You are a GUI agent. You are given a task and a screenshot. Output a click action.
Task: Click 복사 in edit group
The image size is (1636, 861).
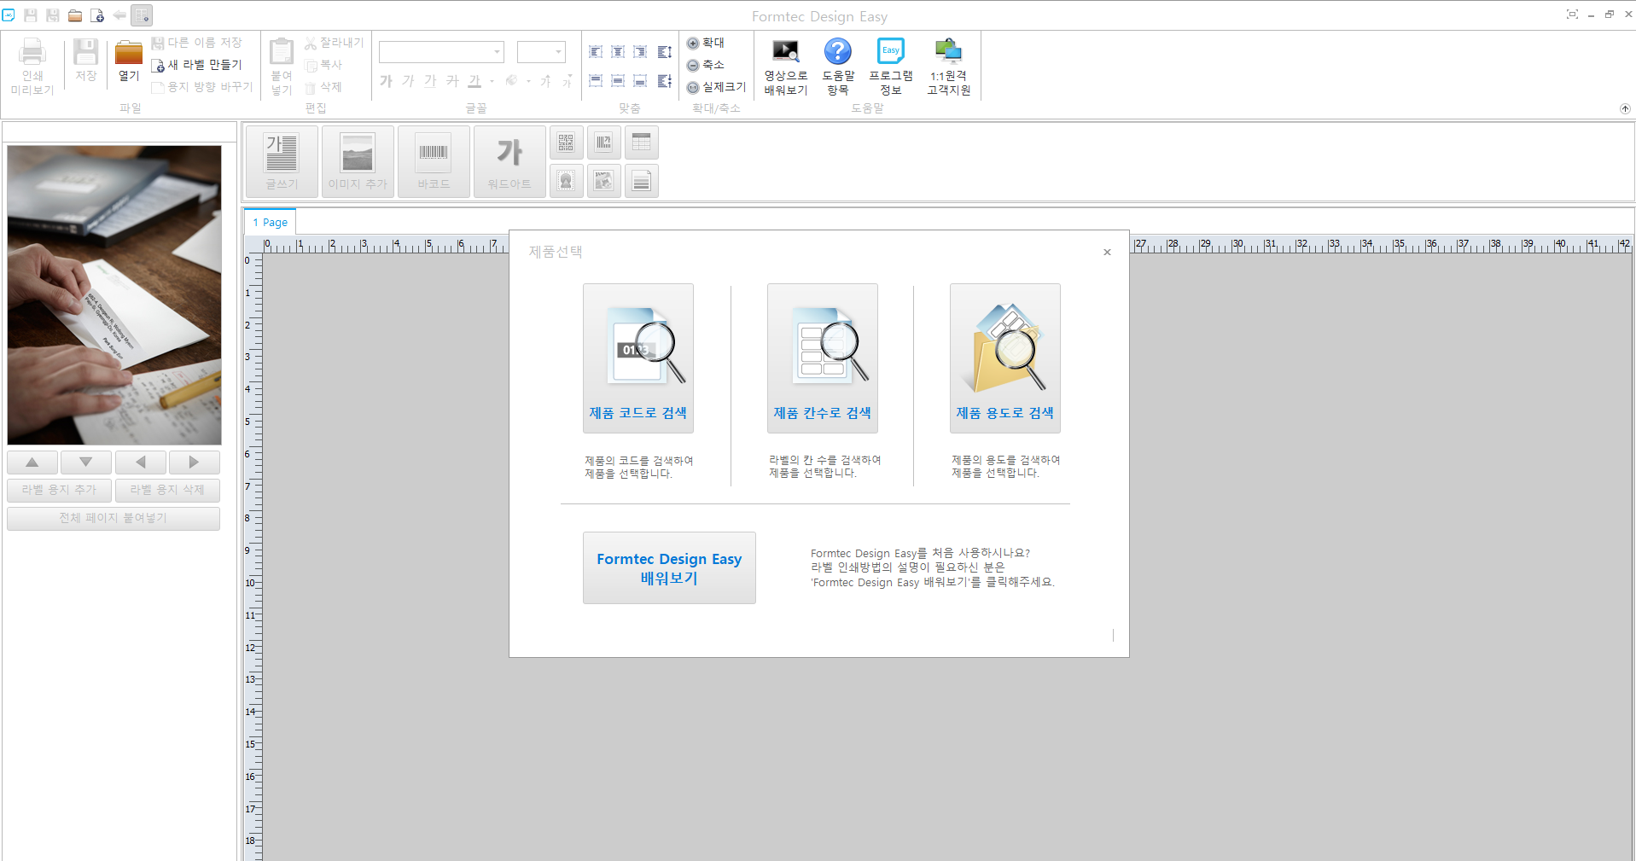pyautogui.click(x=323, y=65)
